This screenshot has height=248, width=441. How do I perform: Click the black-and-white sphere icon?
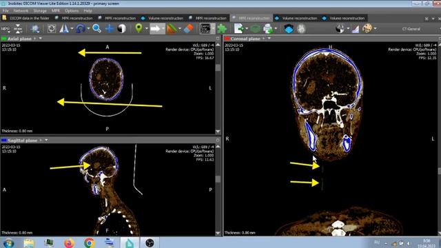(x=340, y=29)
